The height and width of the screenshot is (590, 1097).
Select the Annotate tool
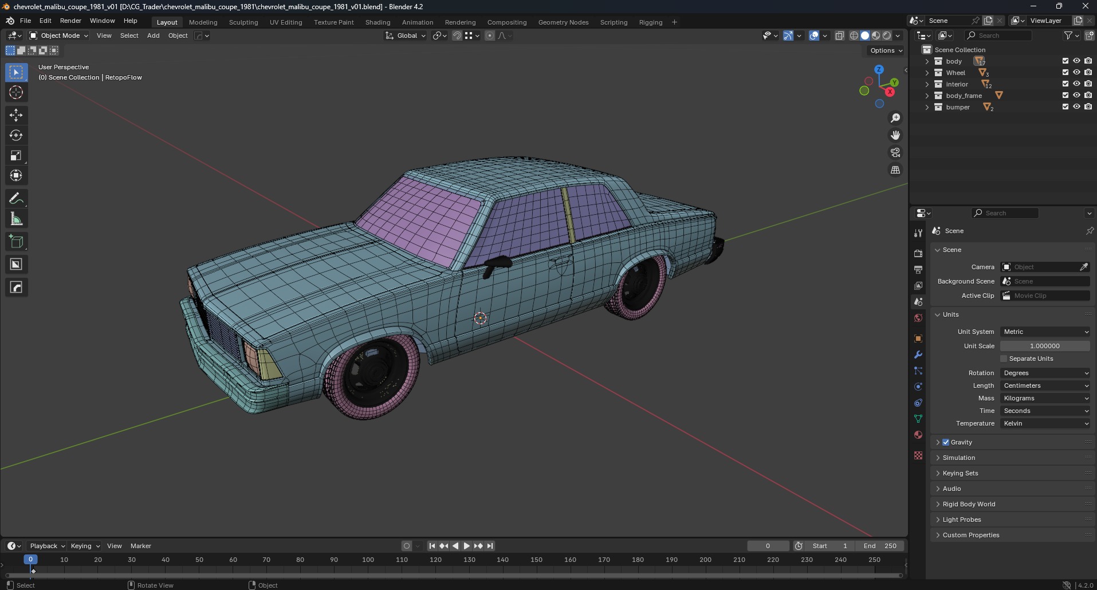point(16,198)
